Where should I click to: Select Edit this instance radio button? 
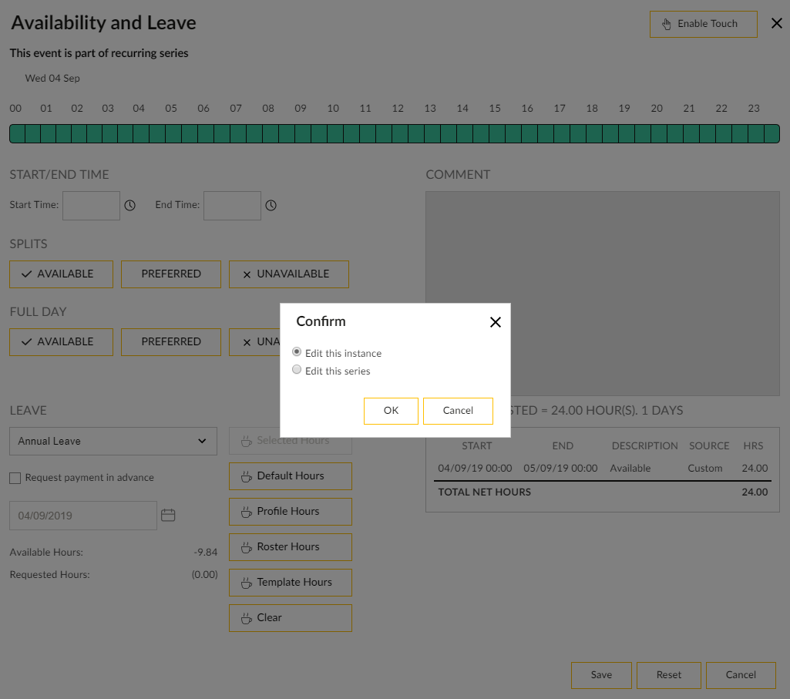click(297, 351)
